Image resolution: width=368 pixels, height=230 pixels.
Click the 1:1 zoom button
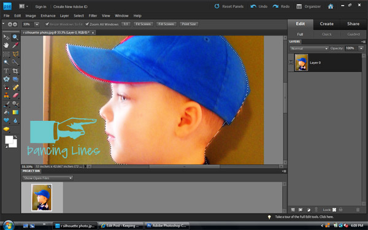[126, 24]
